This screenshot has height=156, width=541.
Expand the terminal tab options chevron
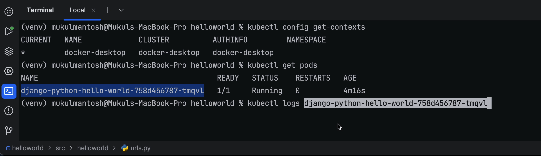pos(121,10)
